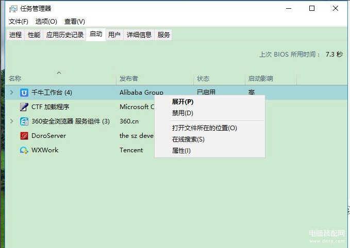Screen dimensions: 350x248
Task: Select the 千牛工作台 (4) row name
Action: [52, 93]
